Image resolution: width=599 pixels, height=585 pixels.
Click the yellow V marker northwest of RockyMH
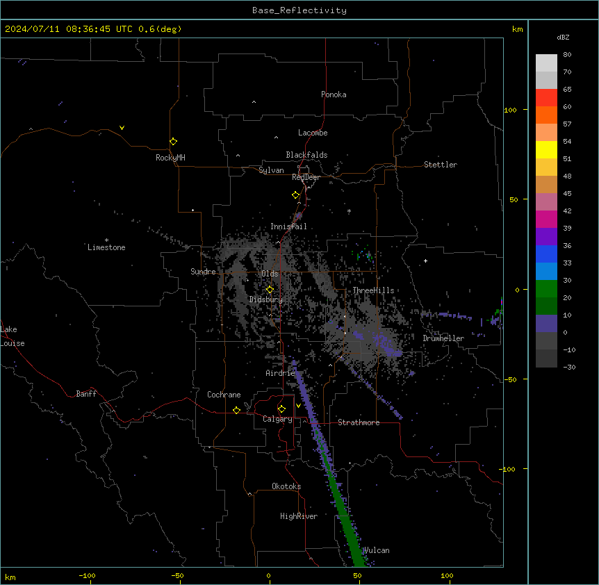click(x=122, y=128)
